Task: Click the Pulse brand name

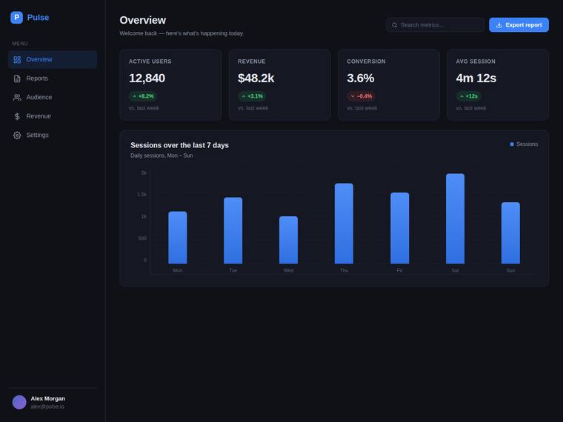Action: (x=38, y=18)
